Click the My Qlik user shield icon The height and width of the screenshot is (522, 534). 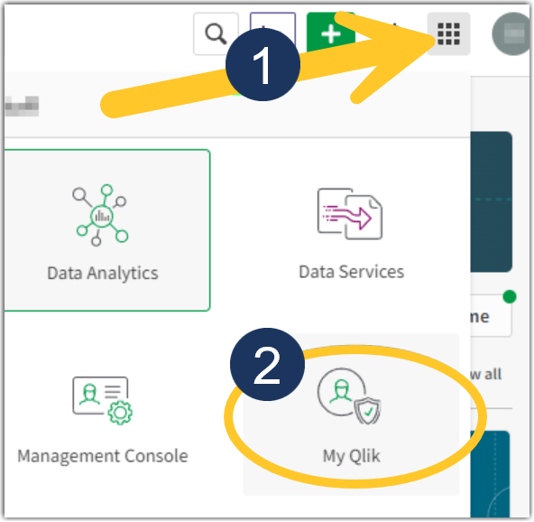349,396
